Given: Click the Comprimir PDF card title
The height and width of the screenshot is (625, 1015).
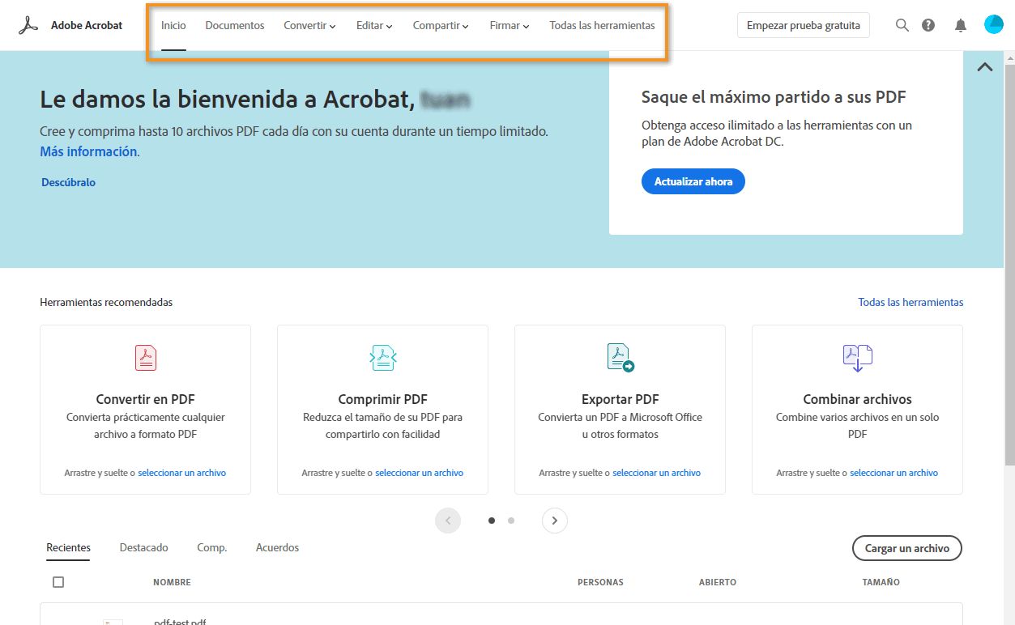Looking at the screenshot, I should click(382, 399).
